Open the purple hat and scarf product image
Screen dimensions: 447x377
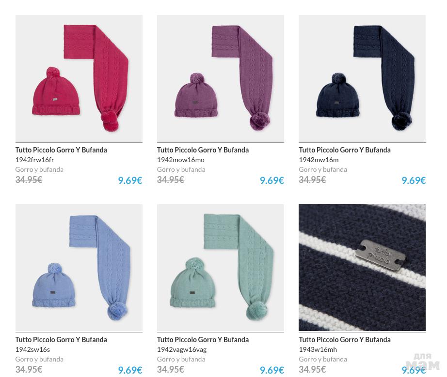pos(221,78)
